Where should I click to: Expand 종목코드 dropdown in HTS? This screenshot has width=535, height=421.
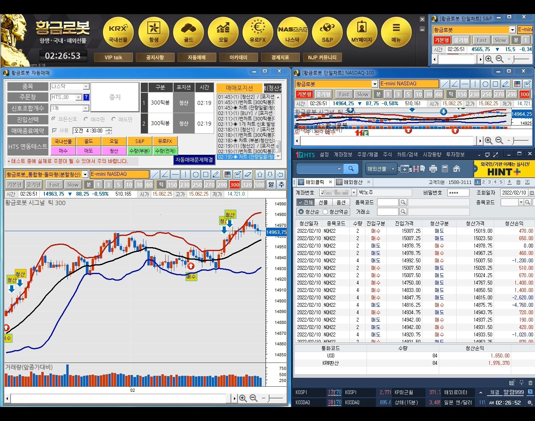[x=521, y=202]
